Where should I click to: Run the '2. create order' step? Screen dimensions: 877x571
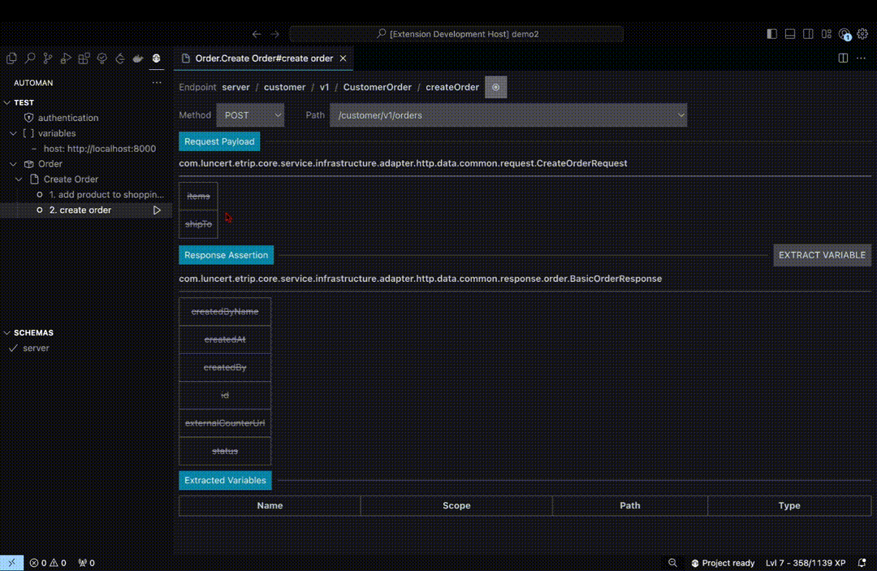coord(157,210)
